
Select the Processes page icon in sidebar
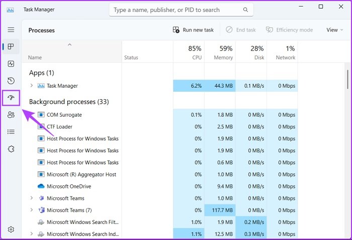point(11,47)
